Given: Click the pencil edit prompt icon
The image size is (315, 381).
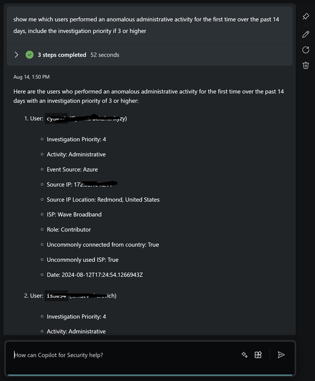Looking at the screenshot, I should (305, 34).
